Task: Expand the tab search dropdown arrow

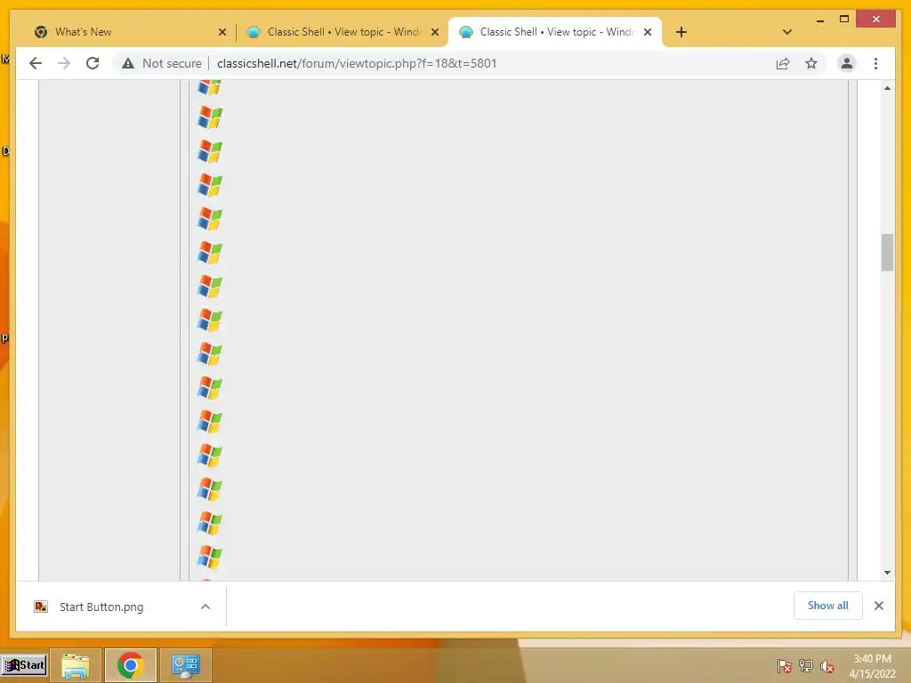Action: [787, 32]
